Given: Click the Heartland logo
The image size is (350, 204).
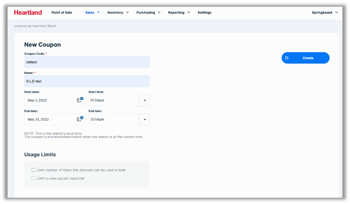Looking at the screenshot, I should point(29,13).
